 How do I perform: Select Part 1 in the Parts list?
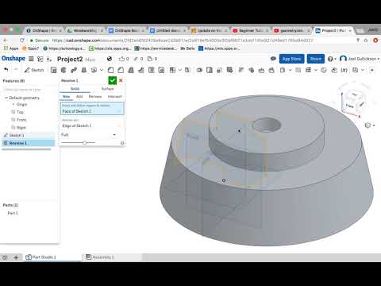click(13, 213)
